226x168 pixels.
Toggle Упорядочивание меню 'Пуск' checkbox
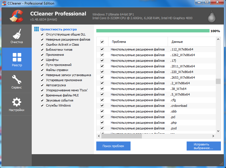point(42,90)
